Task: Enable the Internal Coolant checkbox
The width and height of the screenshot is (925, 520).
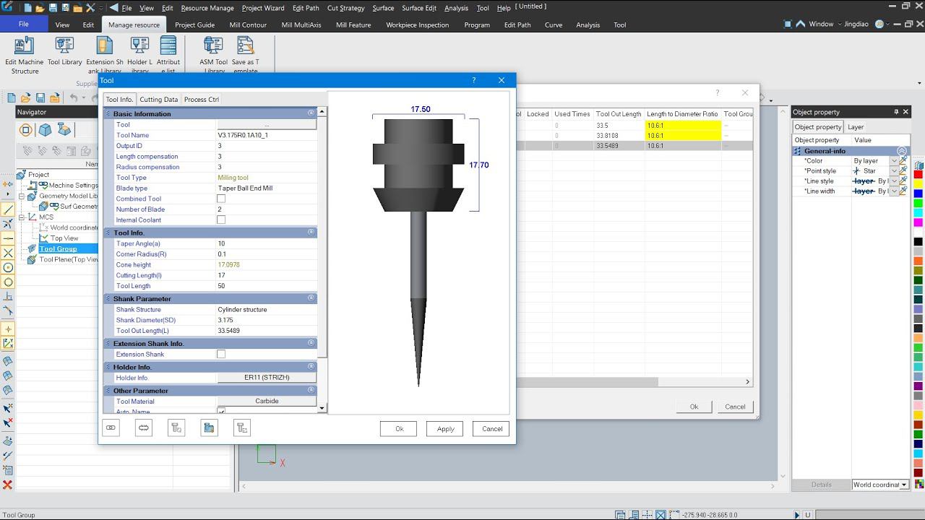Action: 221,220
